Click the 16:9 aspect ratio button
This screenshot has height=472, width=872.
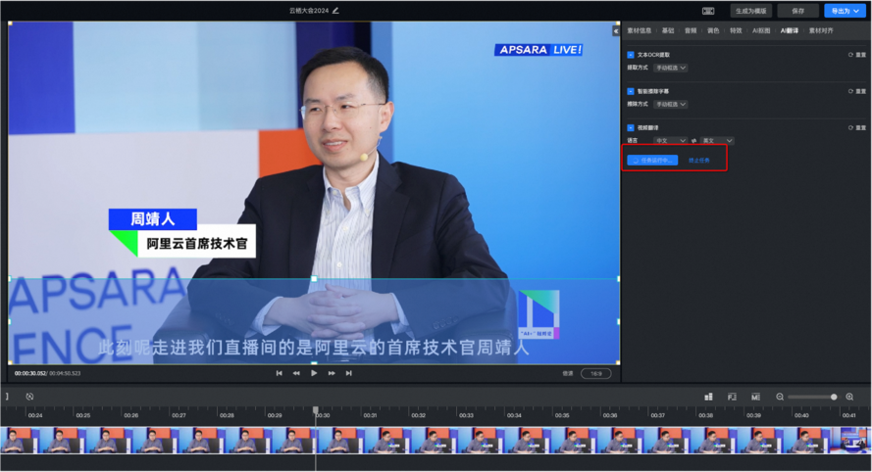595,374
